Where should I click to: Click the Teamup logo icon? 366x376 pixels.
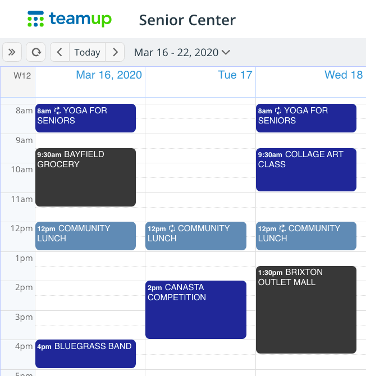point(35,19)
